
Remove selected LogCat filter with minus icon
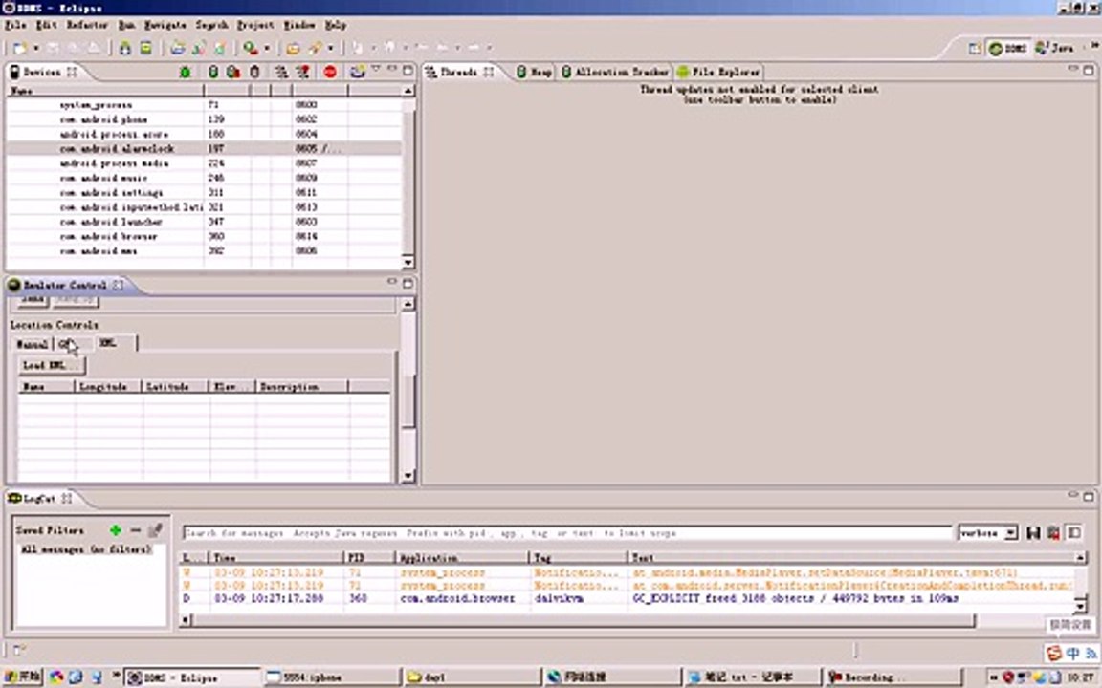pos(136,530)
